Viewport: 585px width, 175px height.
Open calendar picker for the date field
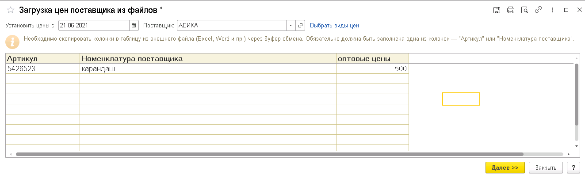click(x=134, y=25)
